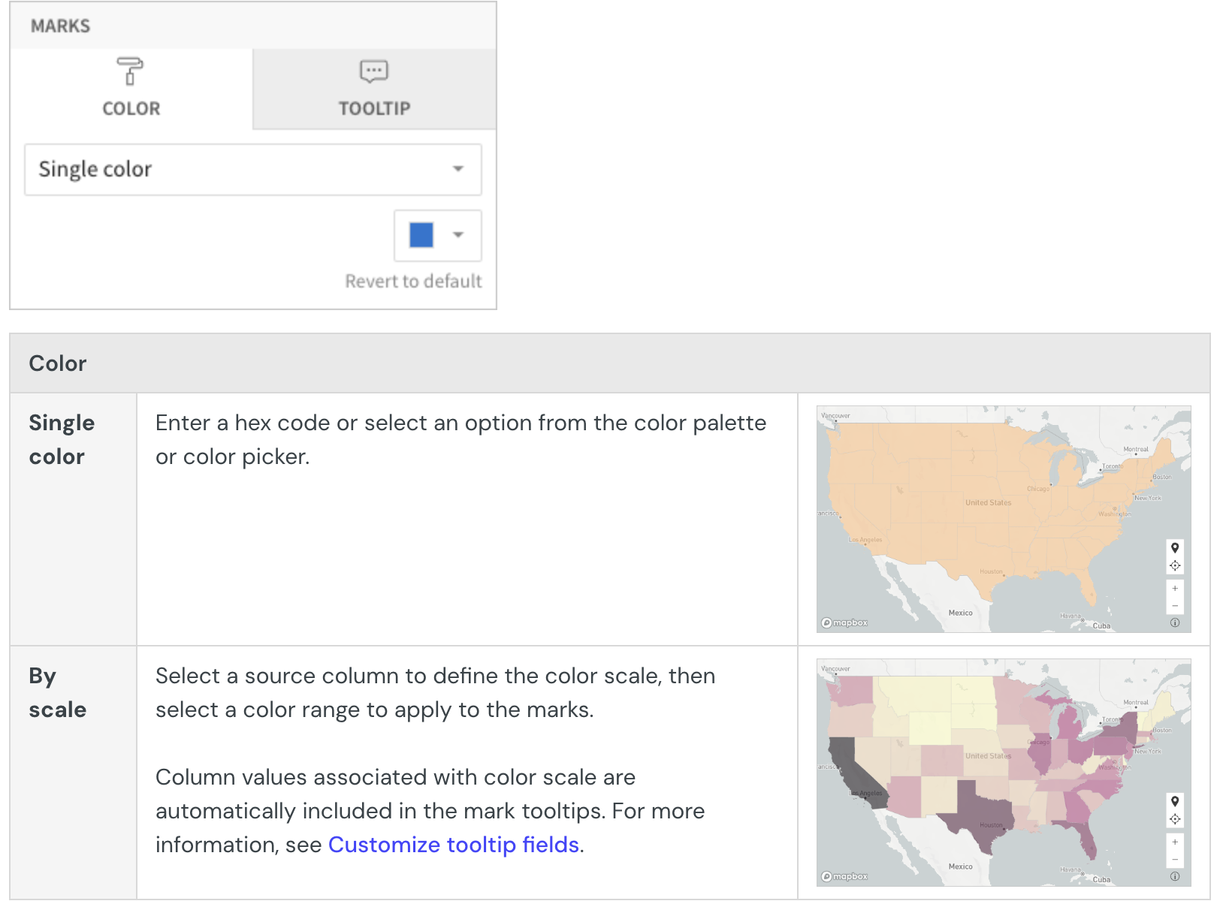Switch to the Color tab
Screen dimensions: 1226x910
point(131,89)
